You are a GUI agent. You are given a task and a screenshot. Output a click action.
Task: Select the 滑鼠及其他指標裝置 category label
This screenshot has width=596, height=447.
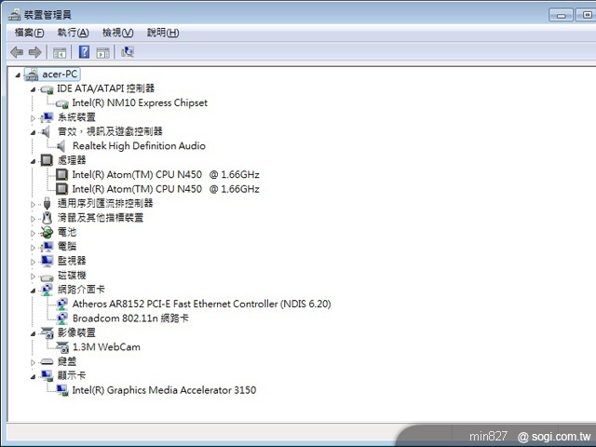101,218
